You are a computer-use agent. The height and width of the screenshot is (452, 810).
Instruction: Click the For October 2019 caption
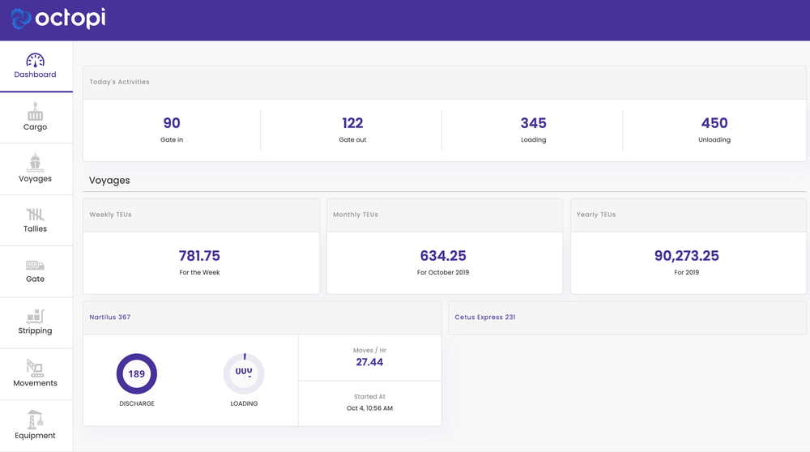tap(443, 272)
